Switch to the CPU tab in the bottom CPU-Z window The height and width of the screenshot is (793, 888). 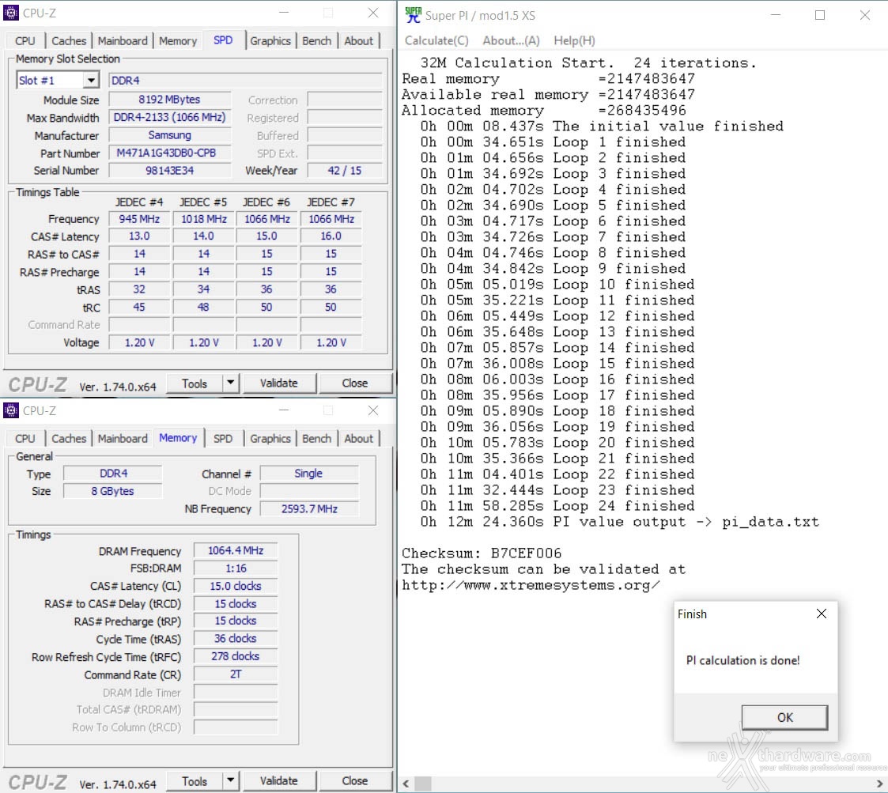(x=25, y=439)
